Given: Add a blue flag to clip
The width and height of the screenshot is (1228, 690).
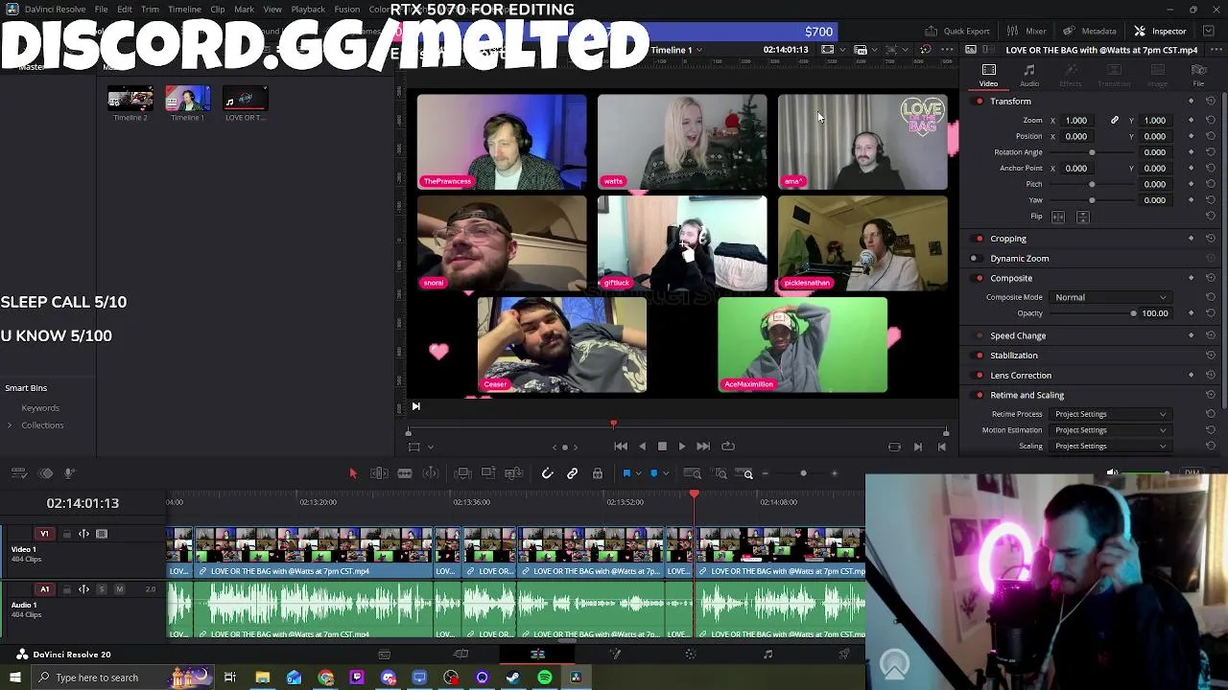Looking at the screenshot, I should coord(626,473).
